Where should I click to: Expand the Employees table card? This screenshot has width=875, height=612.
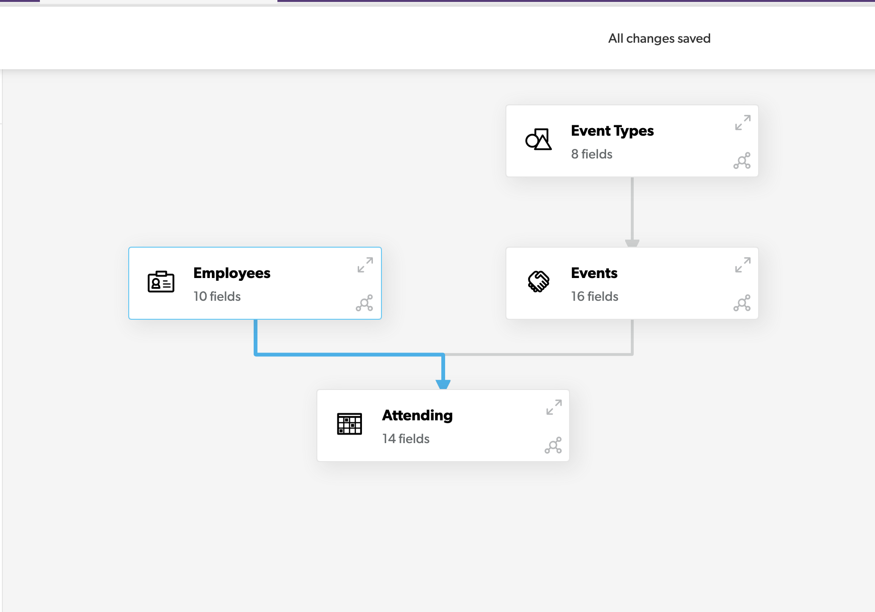pos(365,265)
